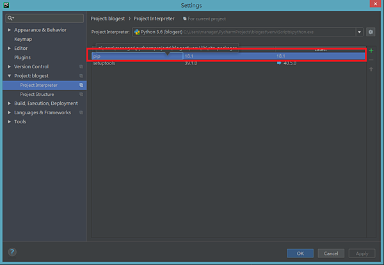The image size is (384, 265).
Task: Expand the Editor section
Action: click(10, 48)
